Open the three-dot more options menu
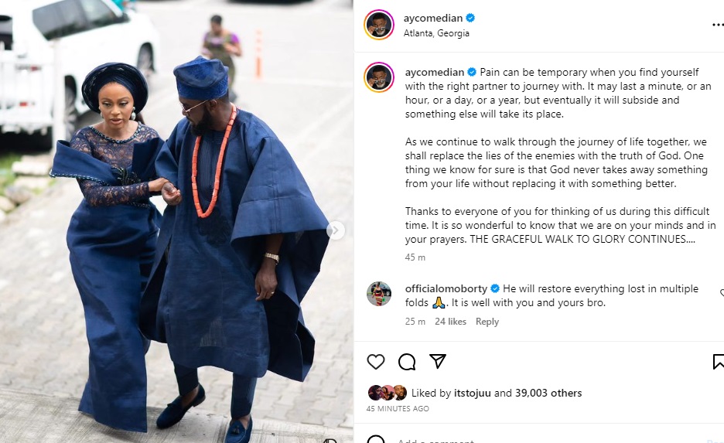 coord(718,25)
